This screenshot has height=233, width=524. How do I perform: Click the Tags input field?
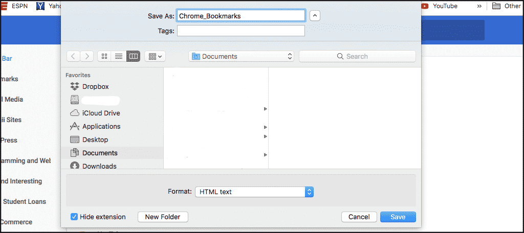(241, 31)
